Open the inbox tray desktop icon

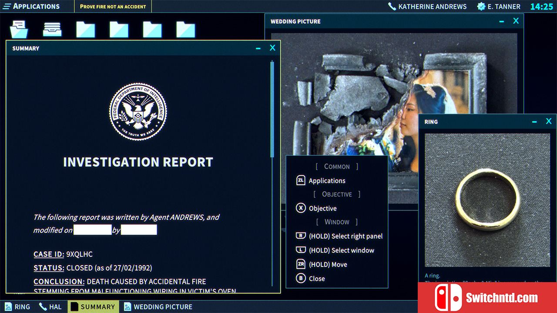tap(52, 29)
